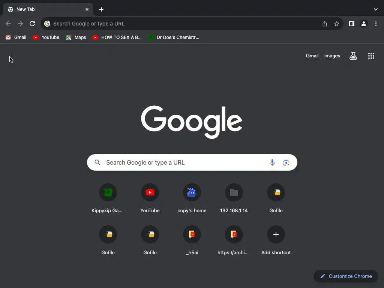Click the central Google search box
Viewport: 384px width, 288px height.
(192, 162)
